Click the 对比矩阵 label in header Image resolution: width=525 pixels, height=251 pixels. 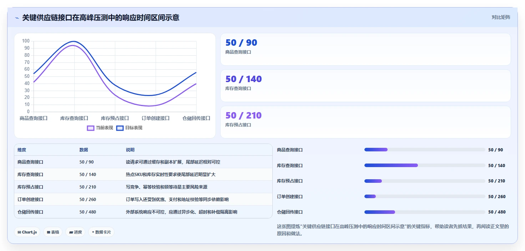point(501,17)
